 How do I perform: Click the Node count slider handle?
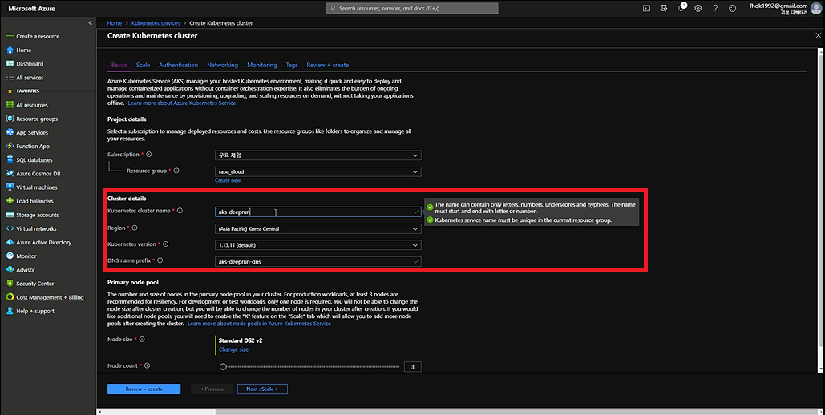pyautogui.click(x=223, y=367)
